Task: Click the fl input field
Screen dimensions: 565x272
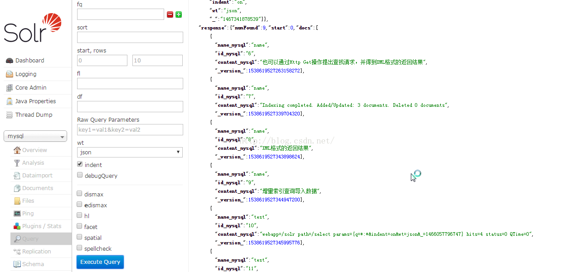Action: click(x=130, y=84)
